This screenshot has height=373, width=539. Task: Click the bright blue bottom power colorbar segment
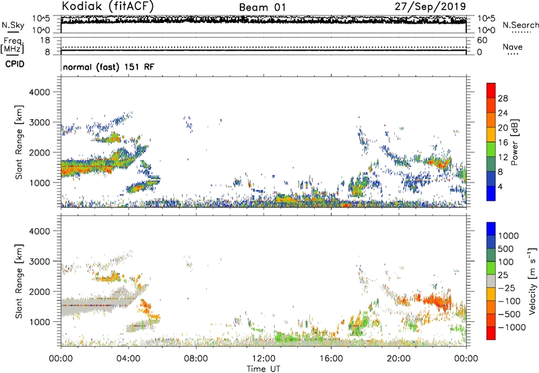pyautogui.click(x=491, y=193)
